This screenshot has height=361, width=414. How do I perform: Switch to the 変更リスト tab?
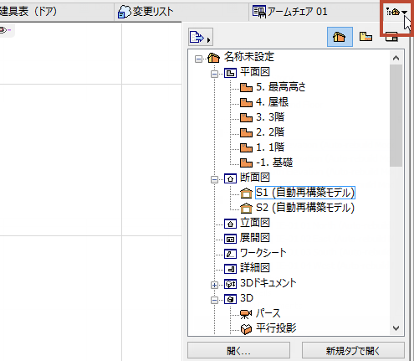tap(181, 12)
